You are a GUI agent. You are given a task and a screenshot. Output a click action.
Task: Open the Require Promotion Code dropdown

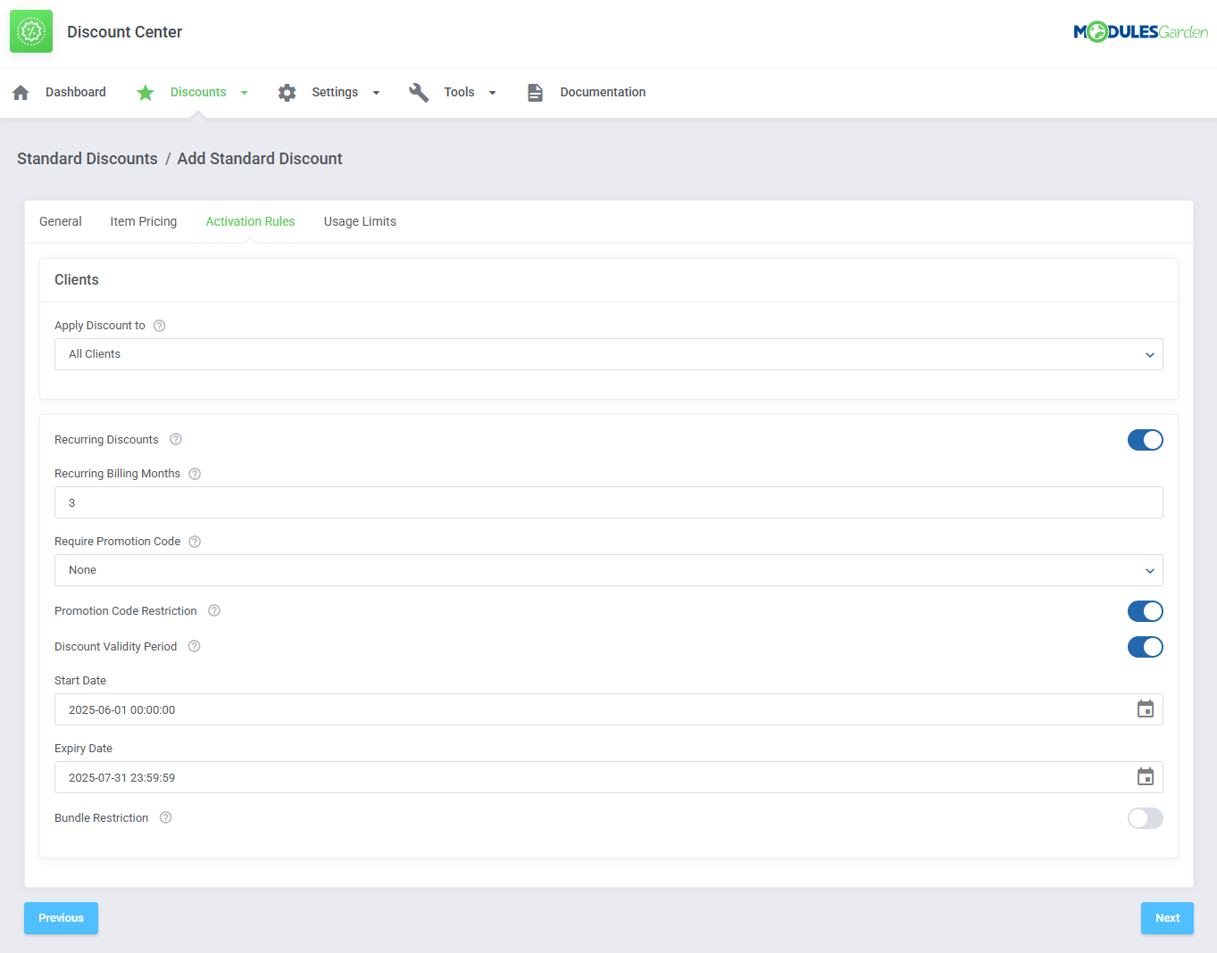[x=608, y=570]
